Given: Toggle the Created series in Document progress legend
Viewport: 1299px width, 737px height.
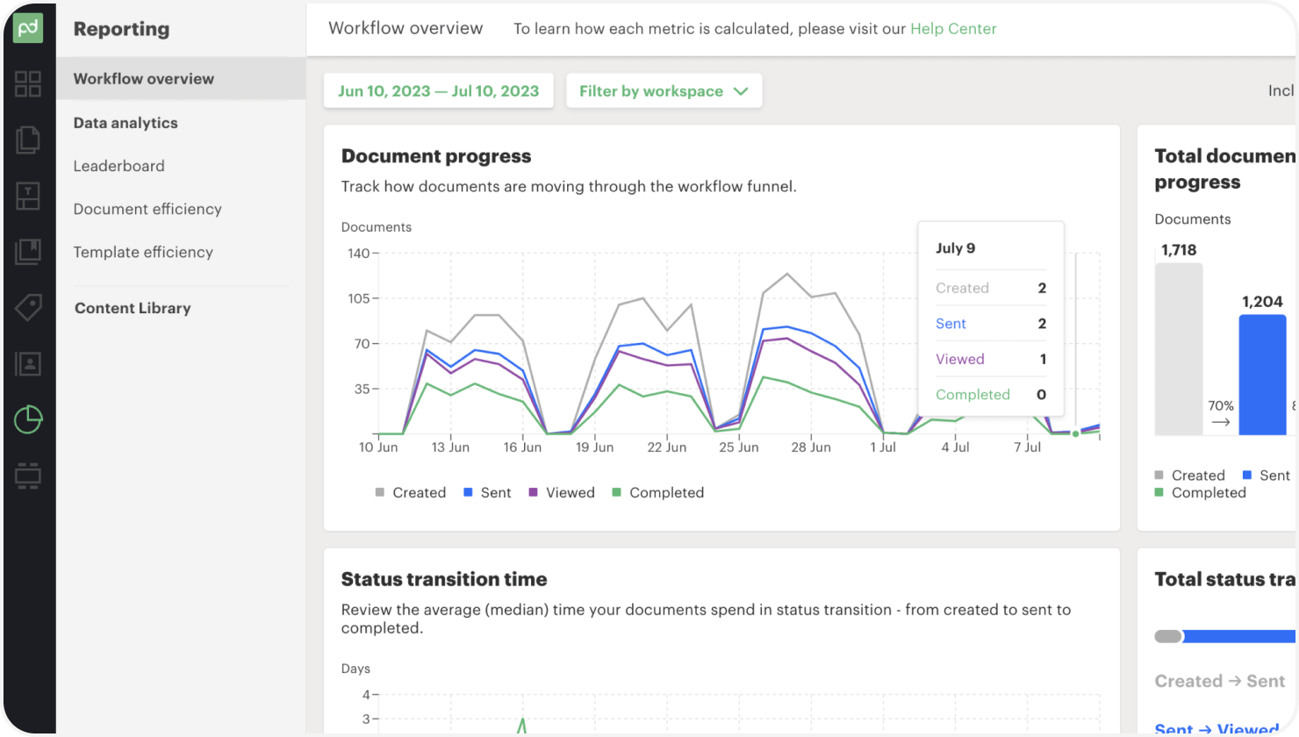Looking at the screenshot, I should [x=411, y=493].
